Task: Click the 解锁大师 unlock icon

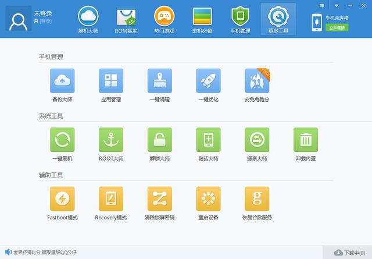Action: (x=159, y=140)
